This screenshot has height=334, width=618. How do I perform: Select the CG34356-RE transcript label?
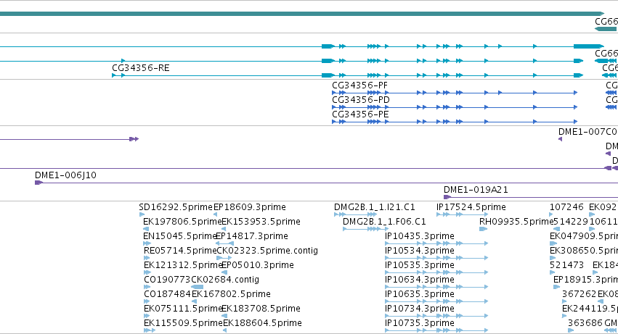(x=141, y=68)
